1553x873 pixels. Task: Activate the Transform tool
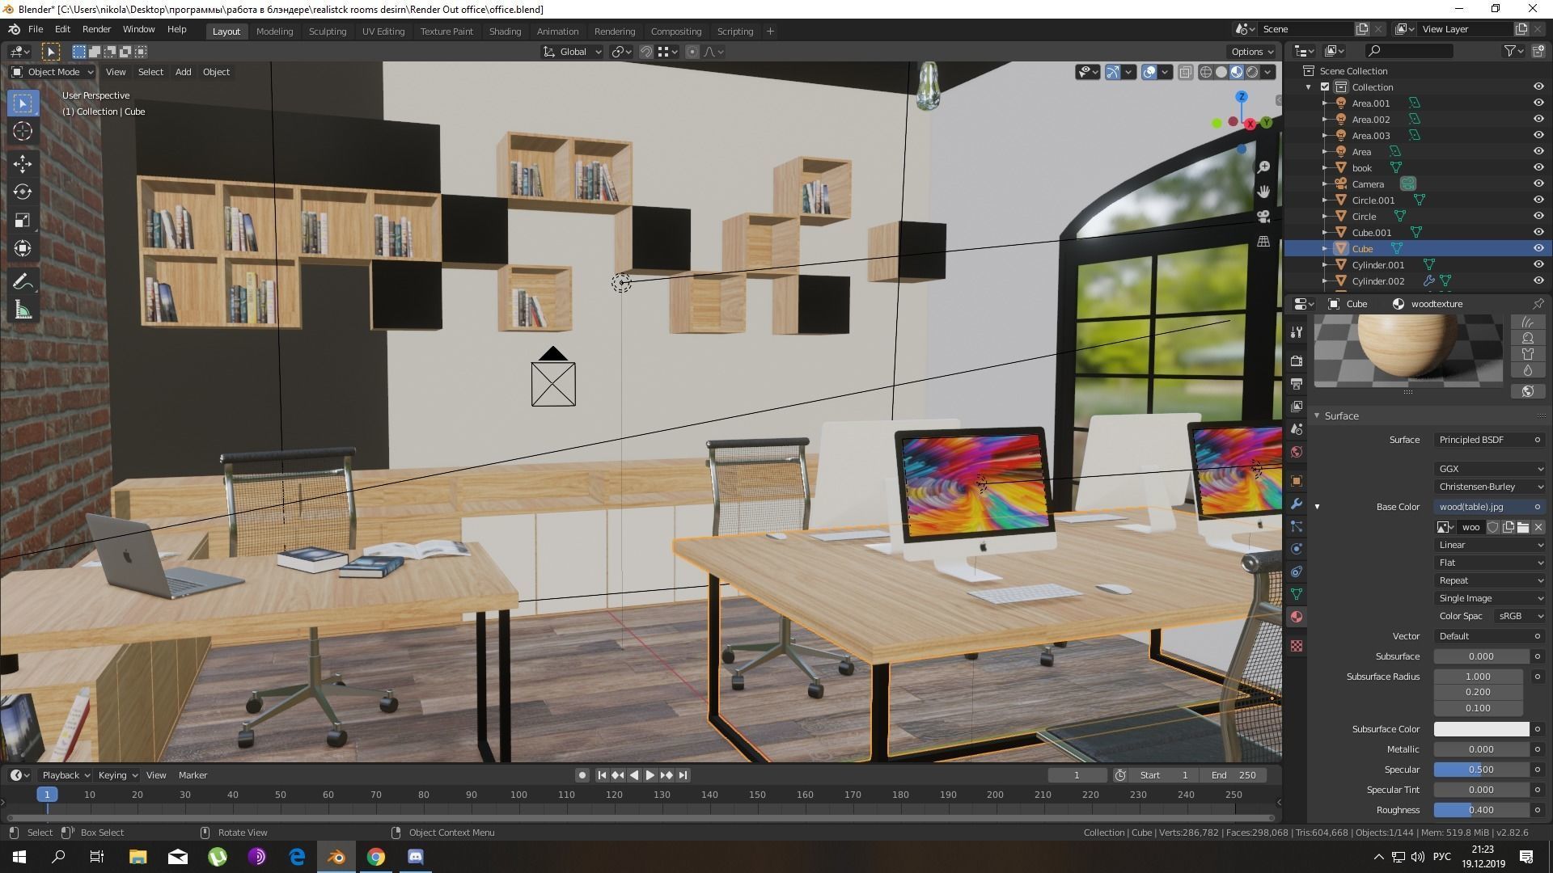[23, 249]
